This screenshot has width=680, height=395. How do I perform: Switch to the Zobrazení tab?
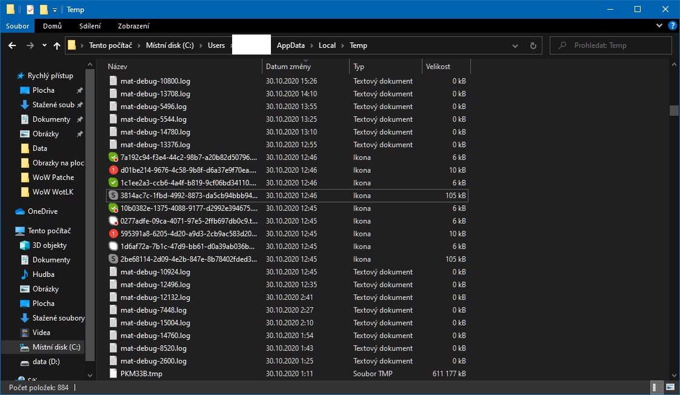pos(135,26)
